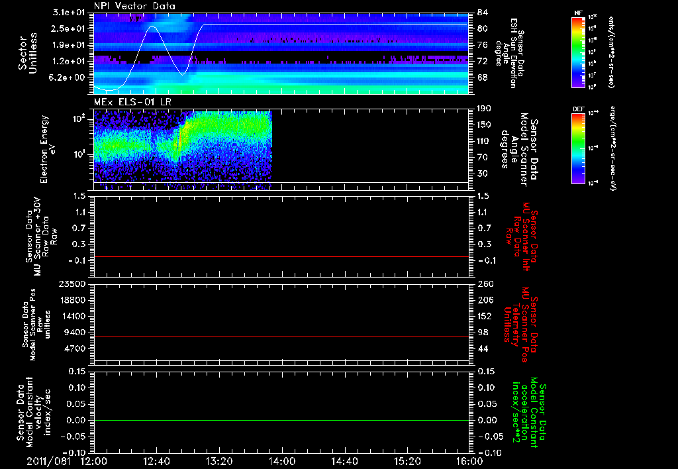Click the 'ESH Sun Elevation Angle degree' axis title
The height and width of the screenshot is (469, 678).
[x=510, y=53]
